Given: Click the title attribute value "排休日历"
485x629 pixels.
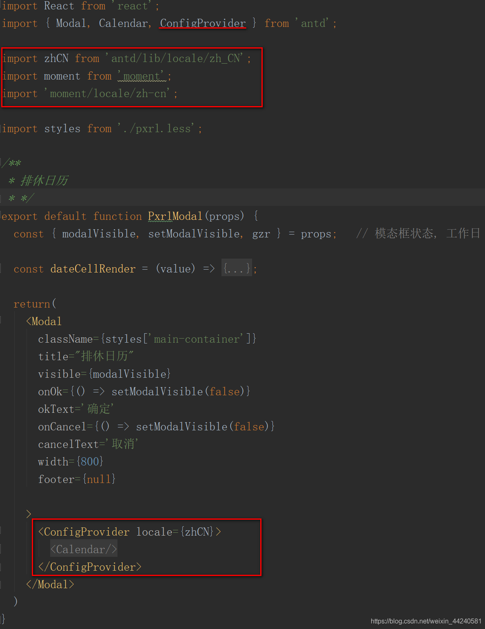Looking at the screenshot, I should [104, 356].
